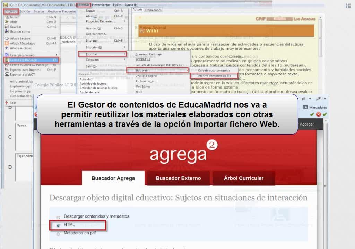The image size is (355, 249).
Task: Expand the Importar (E) submenu arrow
Action: point(124,47)
